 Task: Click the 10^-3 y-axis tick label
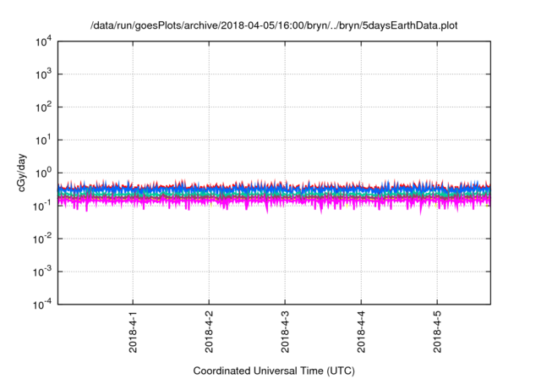(42, 272)
